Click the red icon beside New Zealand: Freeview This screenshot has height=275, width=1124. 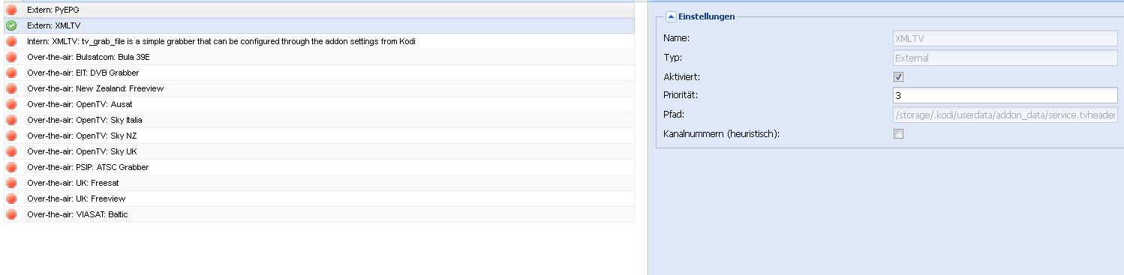tap(11, 88)
